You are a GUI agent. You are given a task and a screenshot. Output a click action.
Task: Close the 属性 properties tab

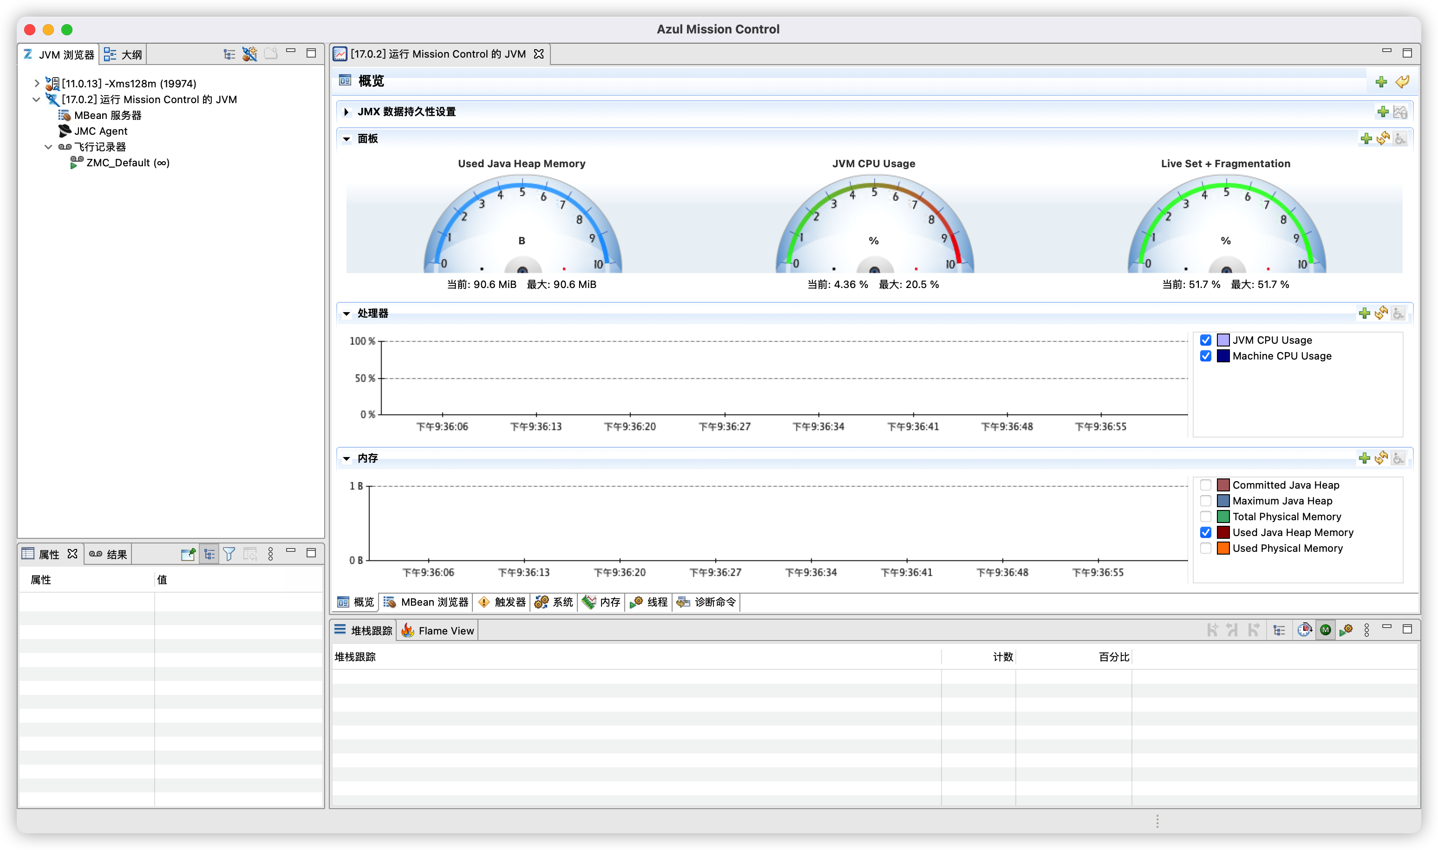72,554
